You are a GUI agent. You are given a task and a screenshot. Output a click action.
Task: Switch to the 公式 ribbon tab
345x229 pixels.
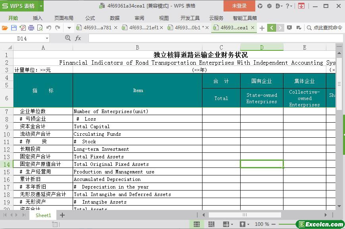[x=90, y=18]
